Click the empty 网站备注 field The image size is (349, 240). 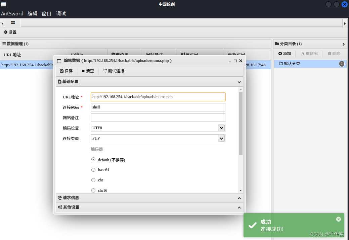point(158,117)
